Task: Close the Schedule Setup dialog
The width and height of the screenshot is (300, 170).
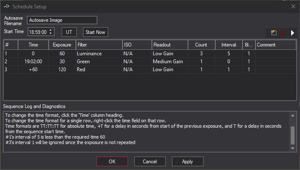Action: point(292,6)
